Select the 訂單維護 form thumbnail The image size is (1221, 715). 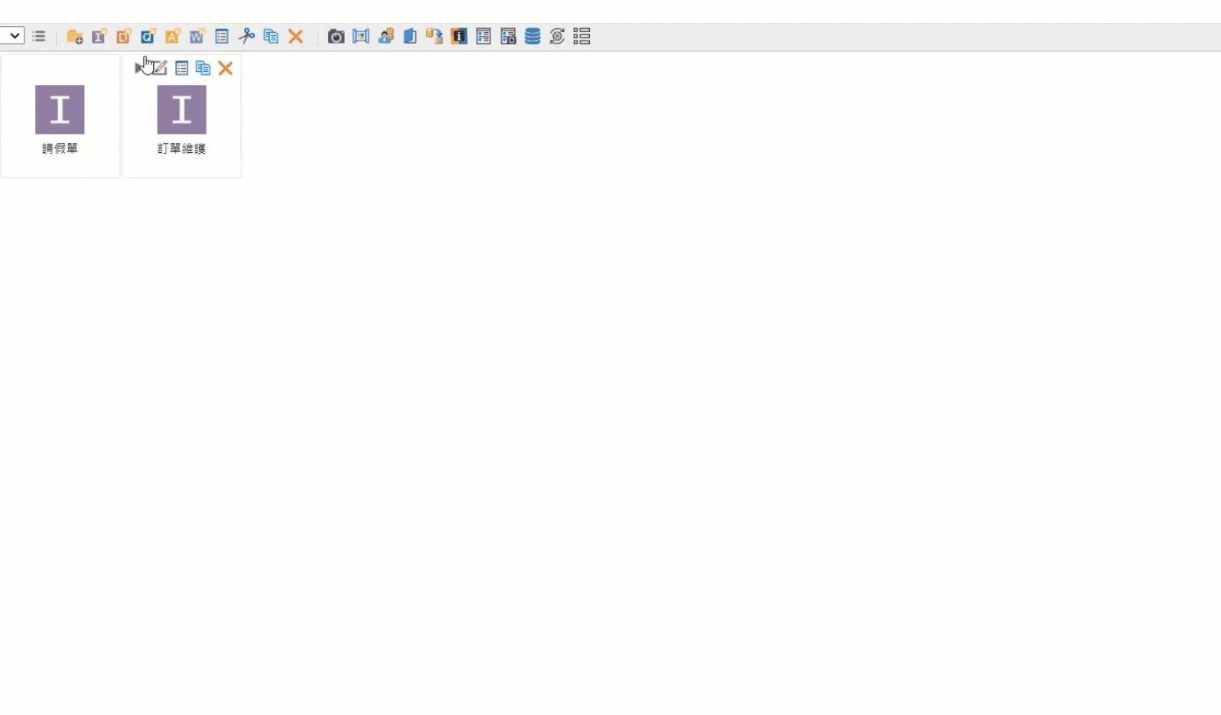[x=181, y=109]
